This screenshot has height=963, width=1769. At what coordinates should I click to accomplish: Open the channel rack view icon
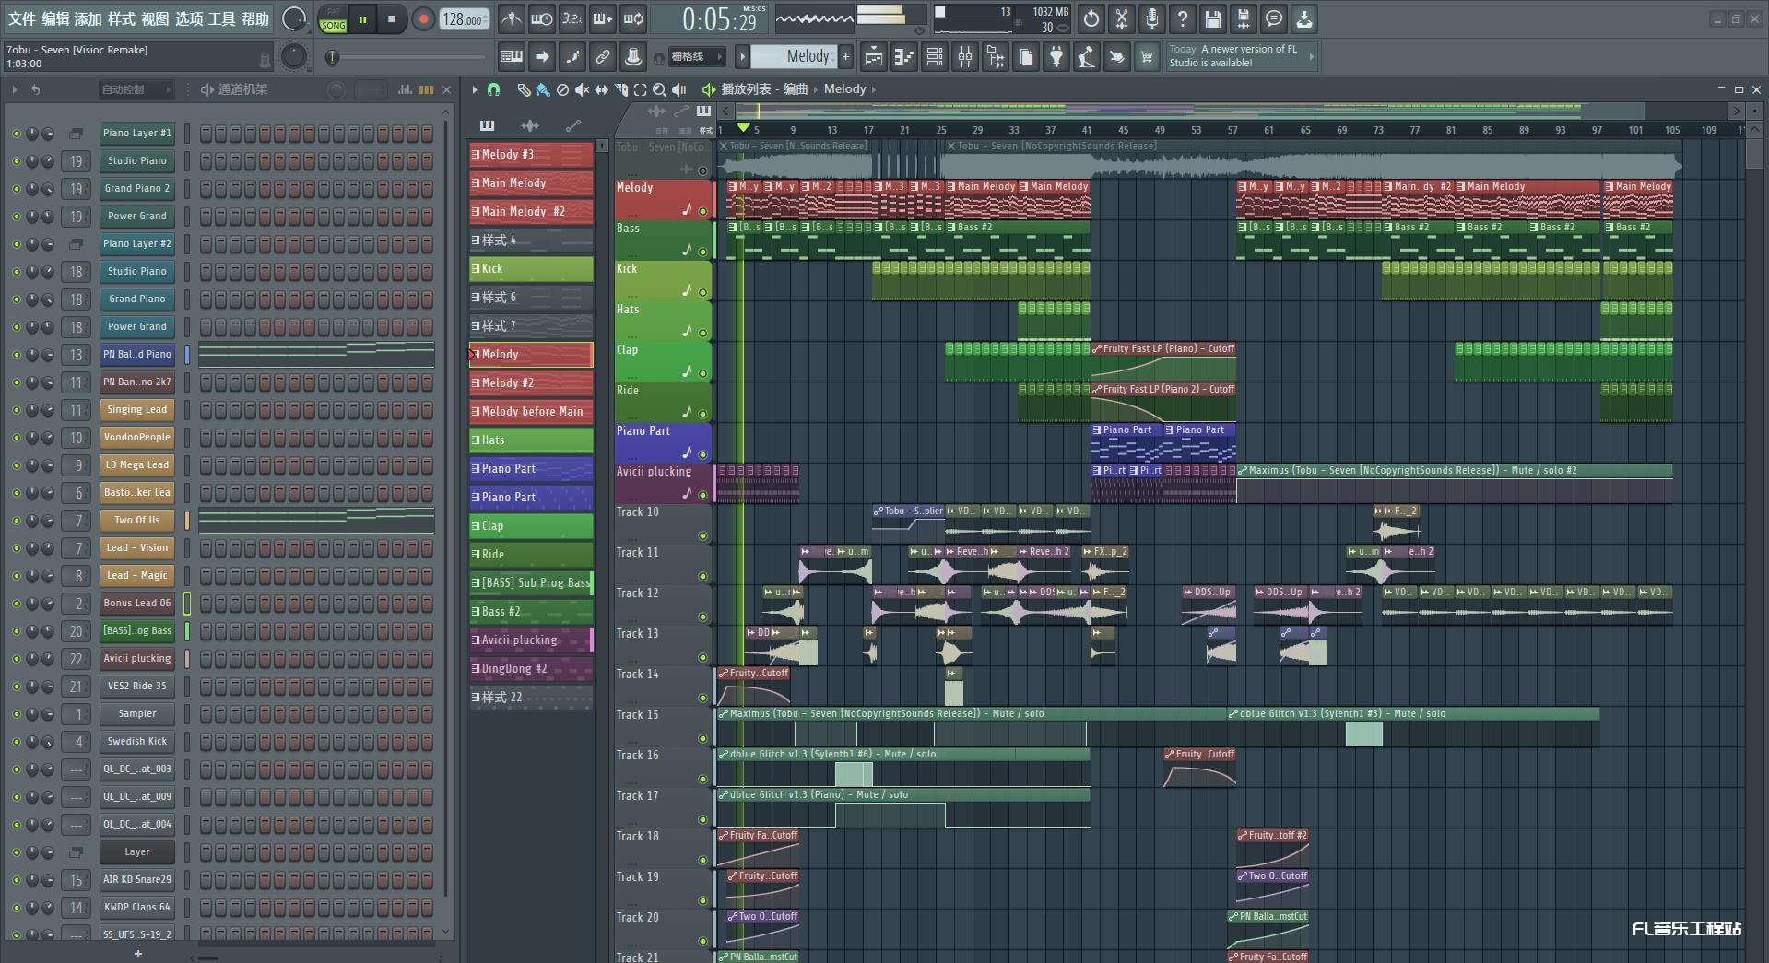coord(934,57)
